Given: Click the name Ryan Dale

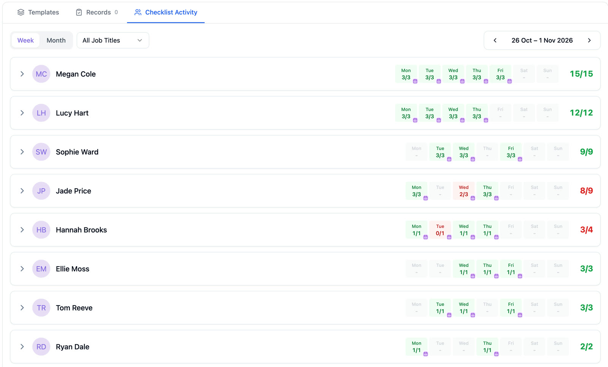Looking at the screenshot, I should pos(73,347).
